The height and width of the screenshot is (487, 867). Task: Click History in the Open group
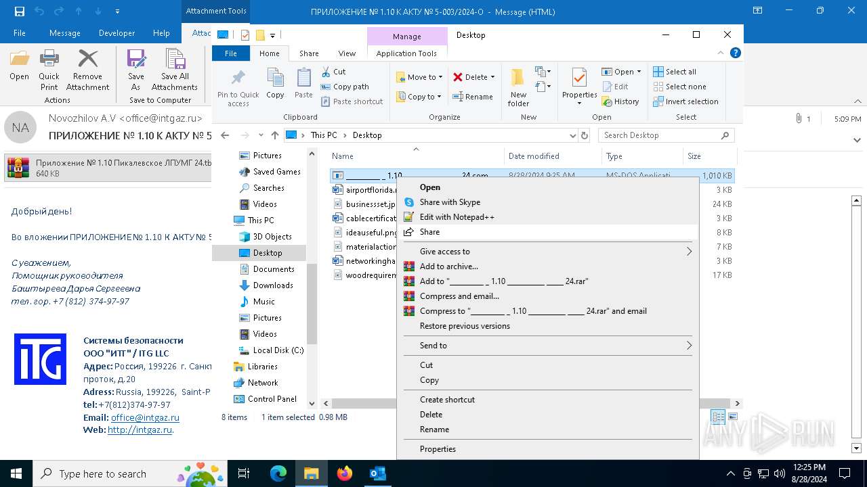[620, 101]
